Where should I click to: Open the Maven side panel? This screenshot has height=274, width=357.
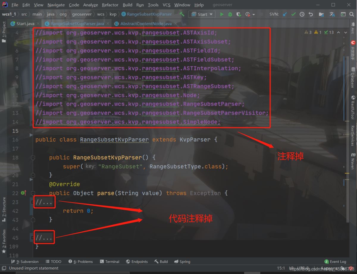[353, 161]
